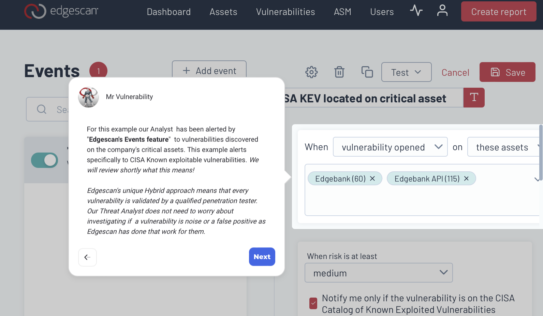Uncheck the CISA Known Exploited checkbox

(x=313, y=303)
